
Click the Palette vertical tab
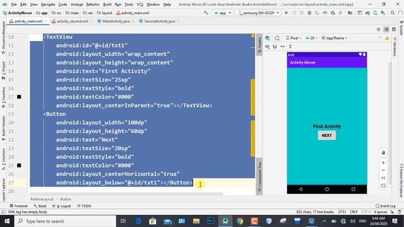point(259,44)
